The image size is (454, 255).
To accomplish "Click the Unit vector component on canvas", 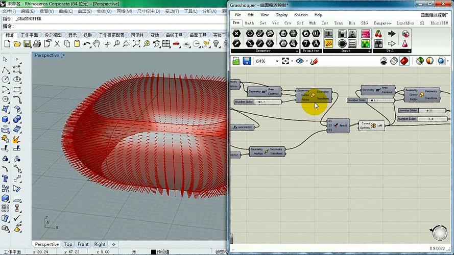I will coord(243,127).
